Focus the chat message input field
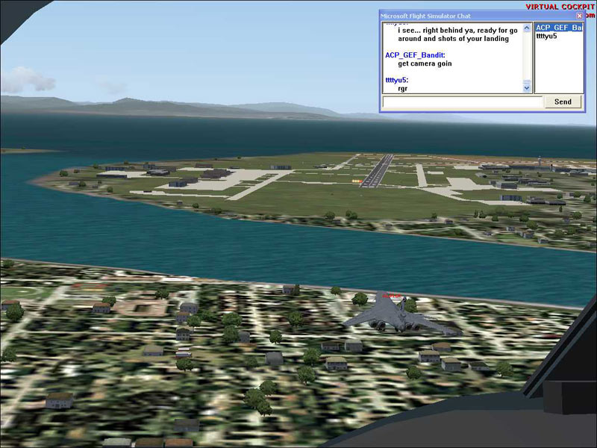The image size is (597, 448). [463, 102]
